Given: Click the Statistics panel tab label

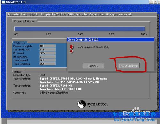Looking at the screenshot, I should pyautogui.click(x=20, y=43).
